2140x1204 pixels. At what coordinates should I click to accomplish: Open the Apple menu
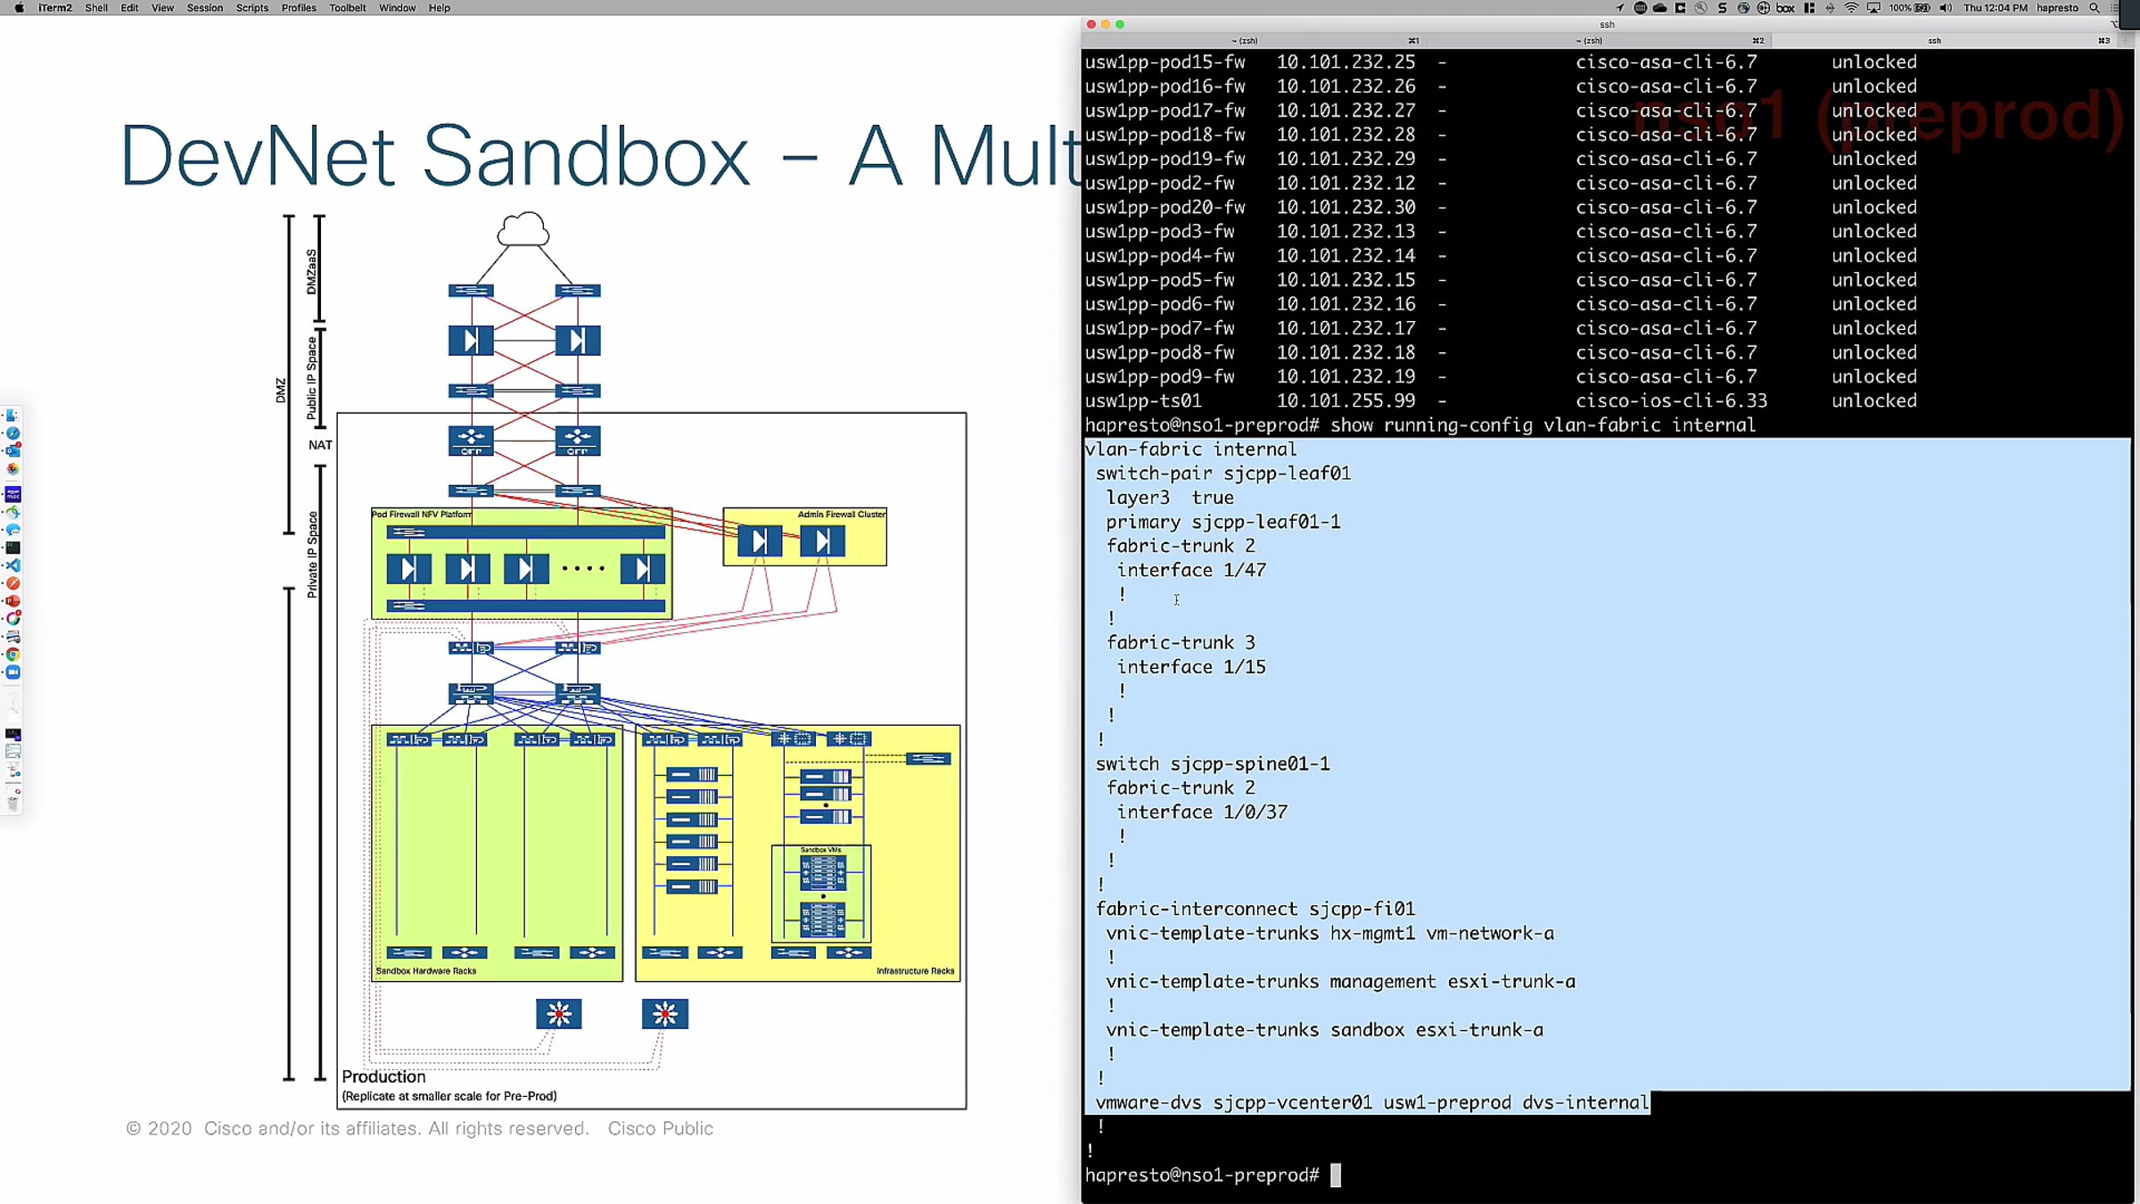(19, 8)
